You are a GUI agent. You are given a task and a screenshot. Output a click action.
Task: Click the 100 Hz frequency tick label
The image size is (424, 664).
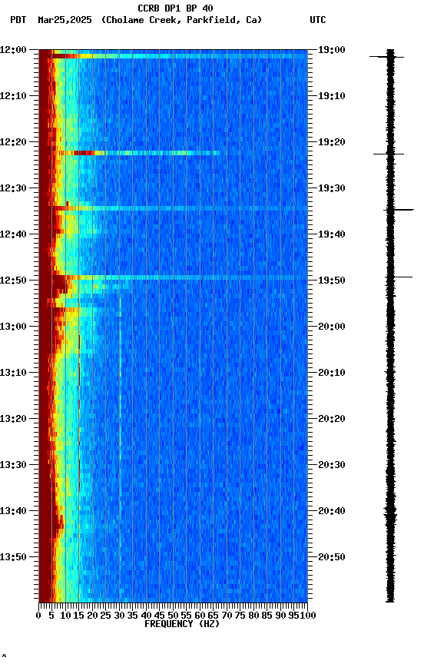coord(308,616)
